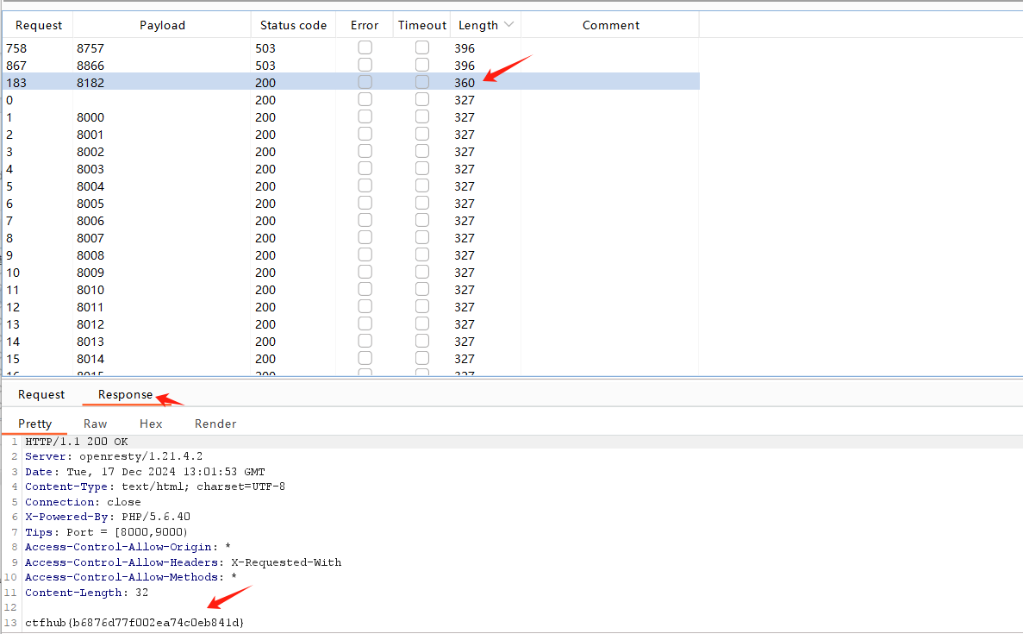1023x634 pixels.
Task: Toggle the Error checkbox for request 758
Action: (365, 48)
